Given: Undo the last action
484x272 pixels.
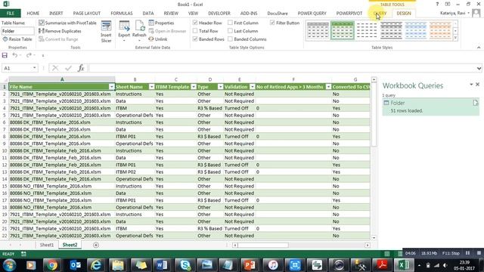Looking at the screenshot, I should click(x=15, y=55).
